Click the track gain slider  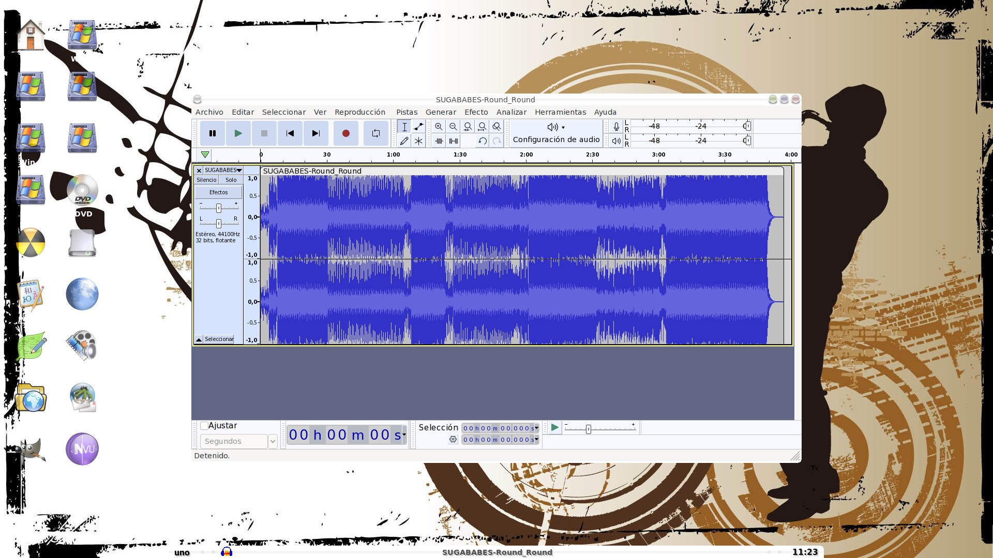tap(219, 208)
